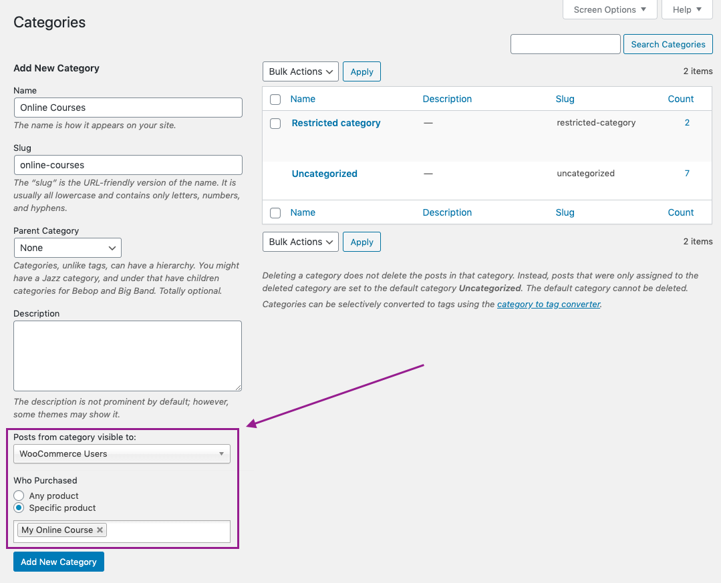Image resolution: width=721 pixels, height=583 pixels.
Task: Click the Add New Category button
Action: coord(59,562)
